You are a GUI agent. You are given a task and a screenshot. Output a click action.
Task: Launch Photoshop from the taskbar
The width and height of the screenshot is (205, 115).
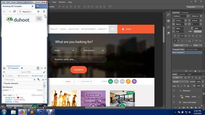pos(41,112)
